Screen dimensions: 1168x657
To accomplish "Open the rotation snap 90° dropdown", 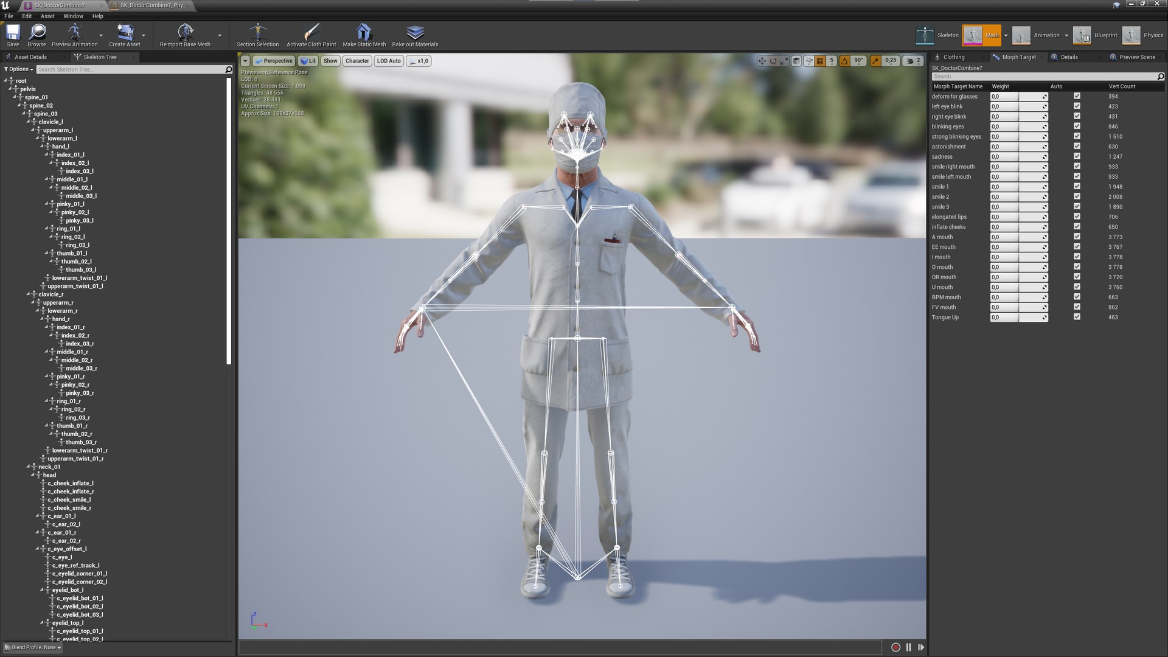I will (x=858, y=61).
